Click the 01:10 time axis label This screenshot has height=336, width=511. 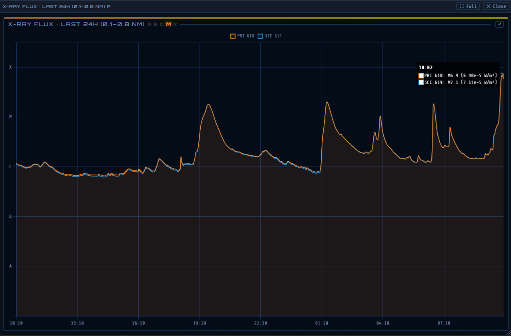(x=322, y=323)
